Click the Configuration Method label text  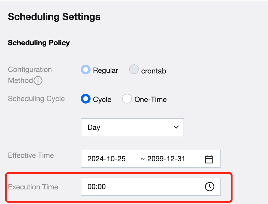(30, 70)
